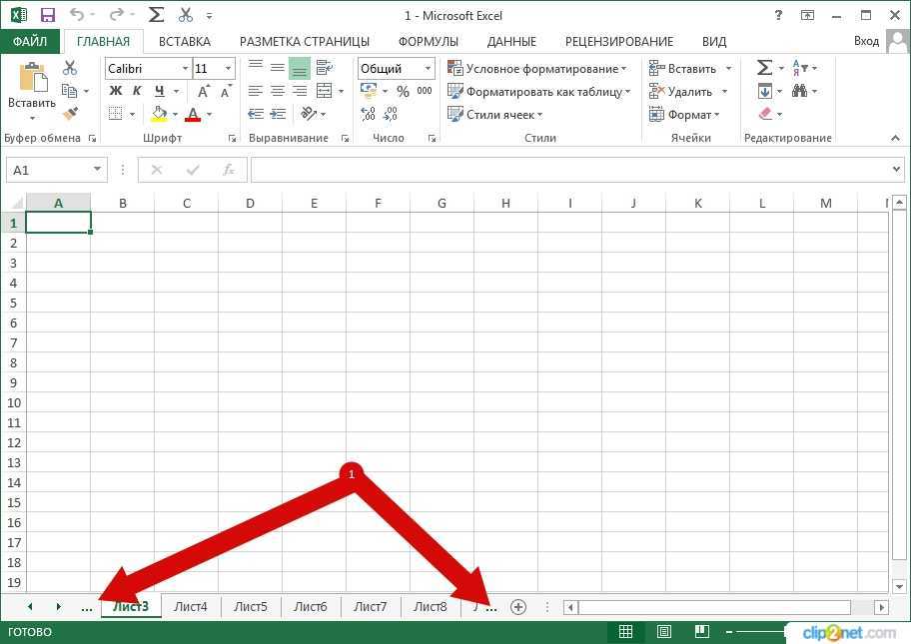
Task: Toggle underline formatting Ч
Action: coord(159,91)
